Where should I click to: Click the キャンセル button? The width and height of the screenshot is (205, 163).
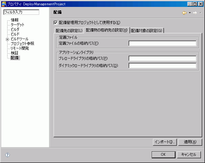point(189,155)
